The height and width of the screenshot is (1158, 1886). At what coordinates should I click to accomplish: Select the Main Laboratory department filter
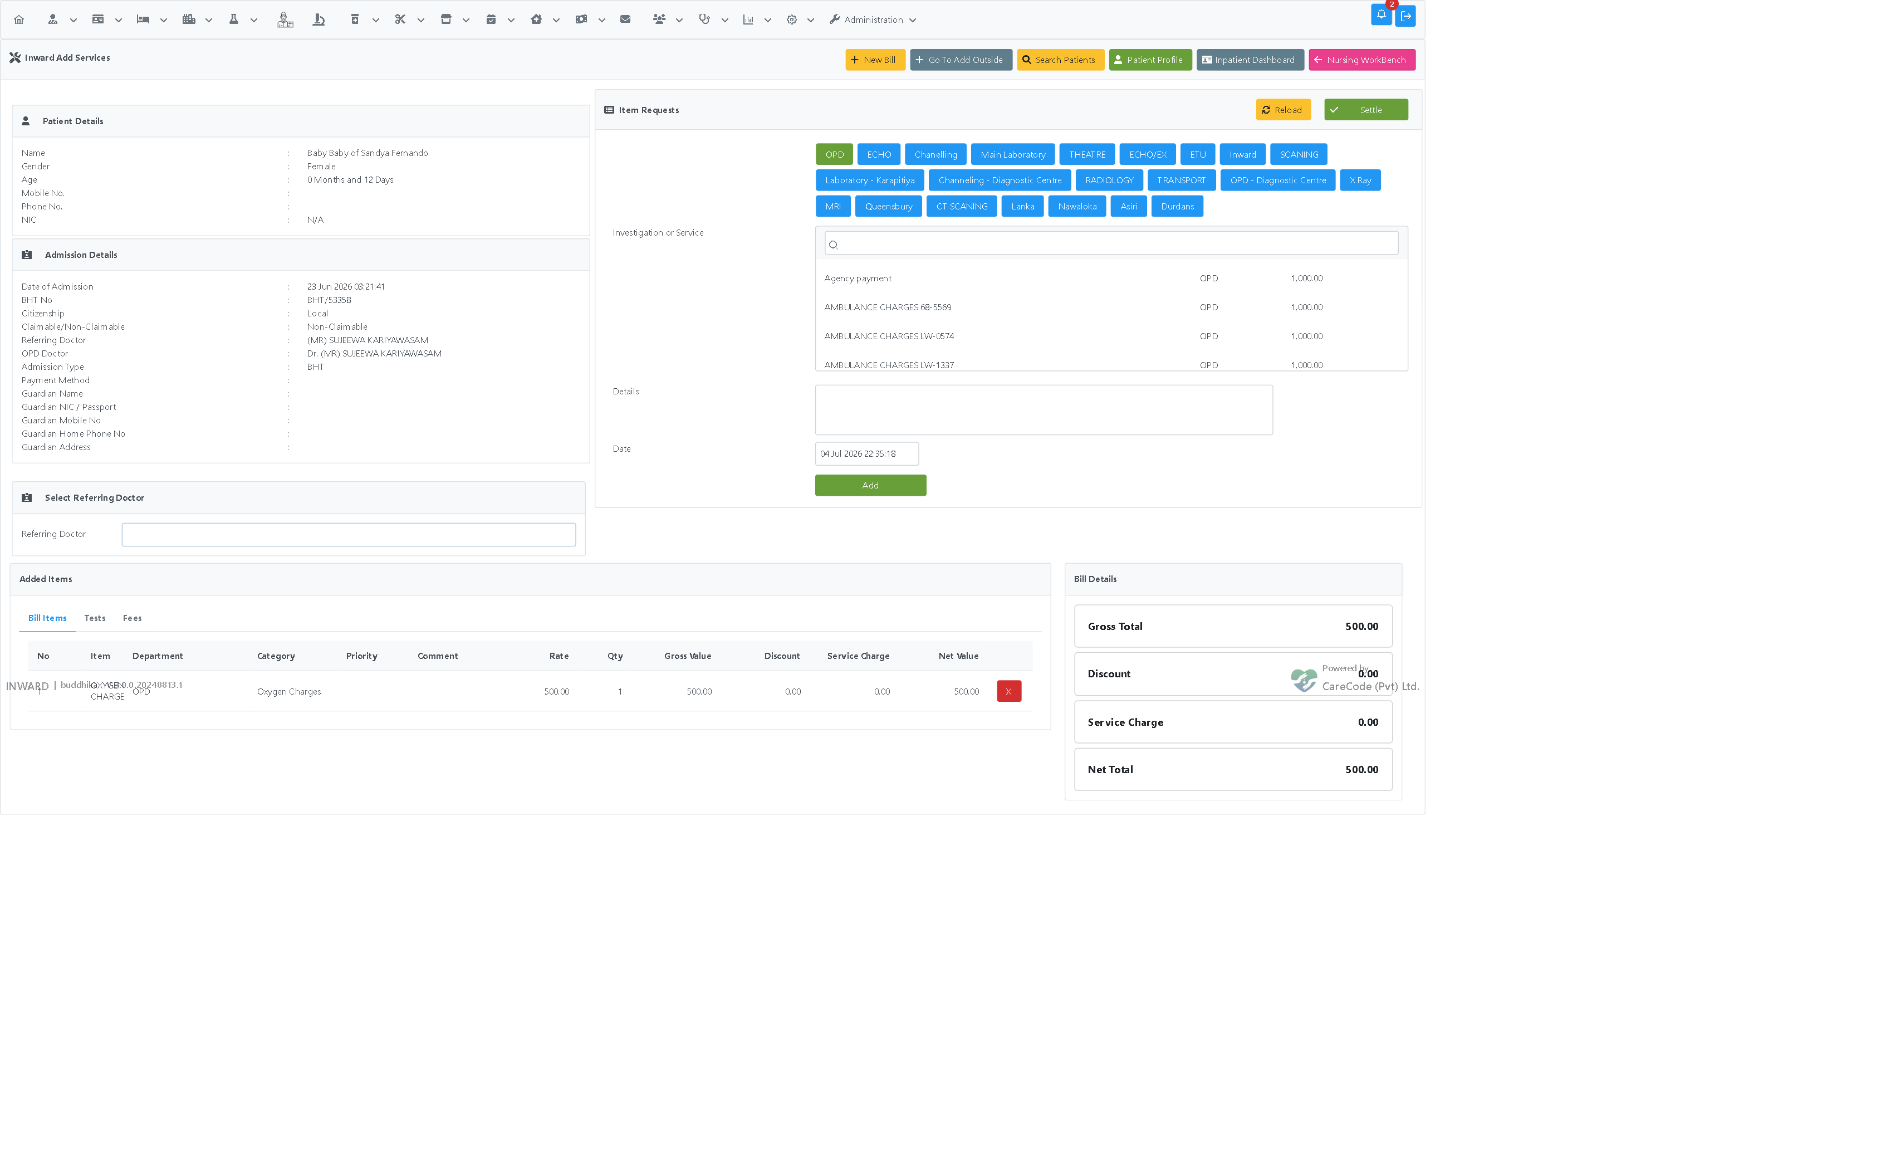coord(1013,155)
